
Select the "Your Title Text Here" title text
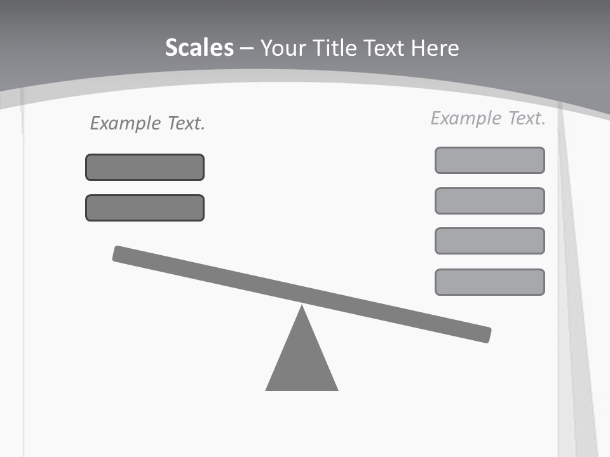pyautogui.click(x=360, y=48)
